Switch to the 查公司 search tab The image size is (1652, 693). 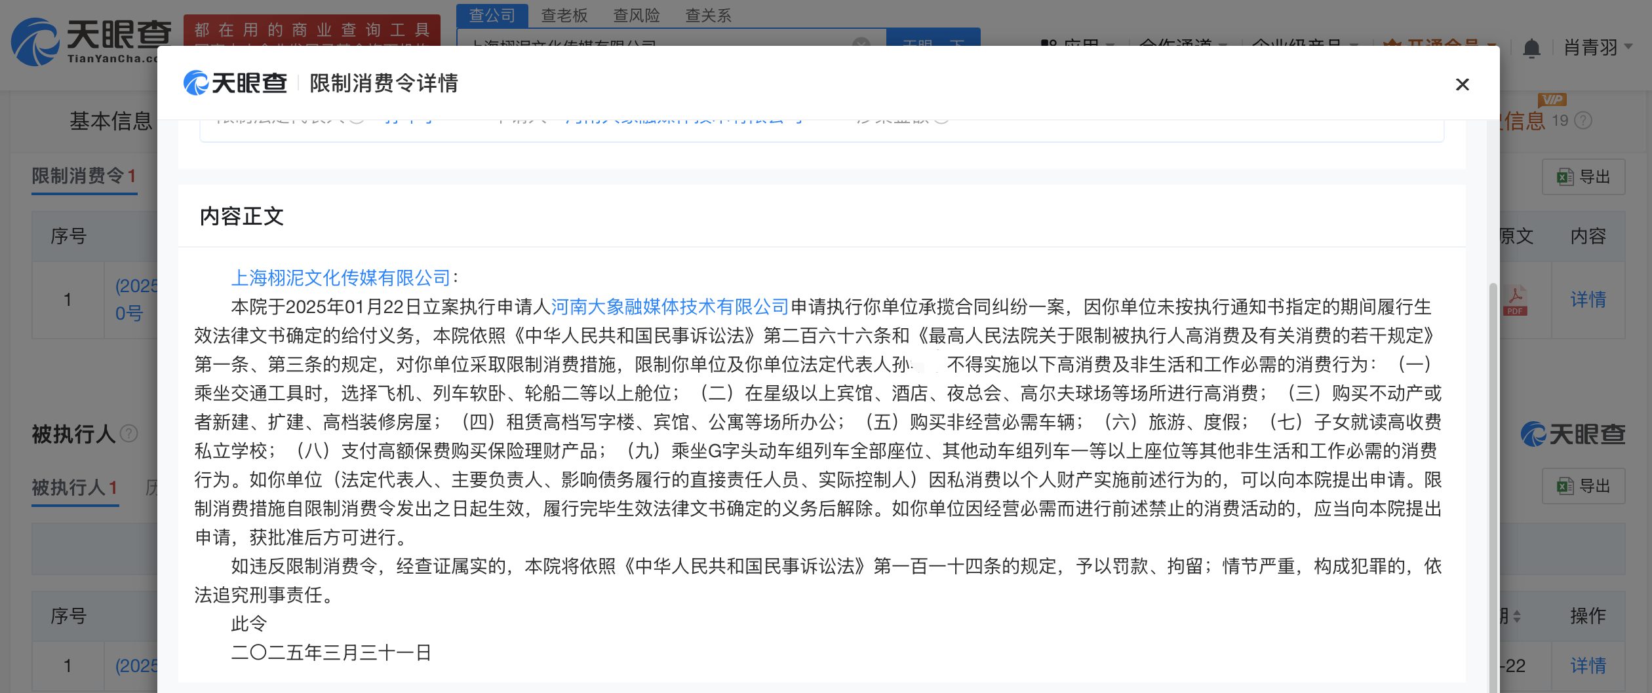tap(492, 15)
